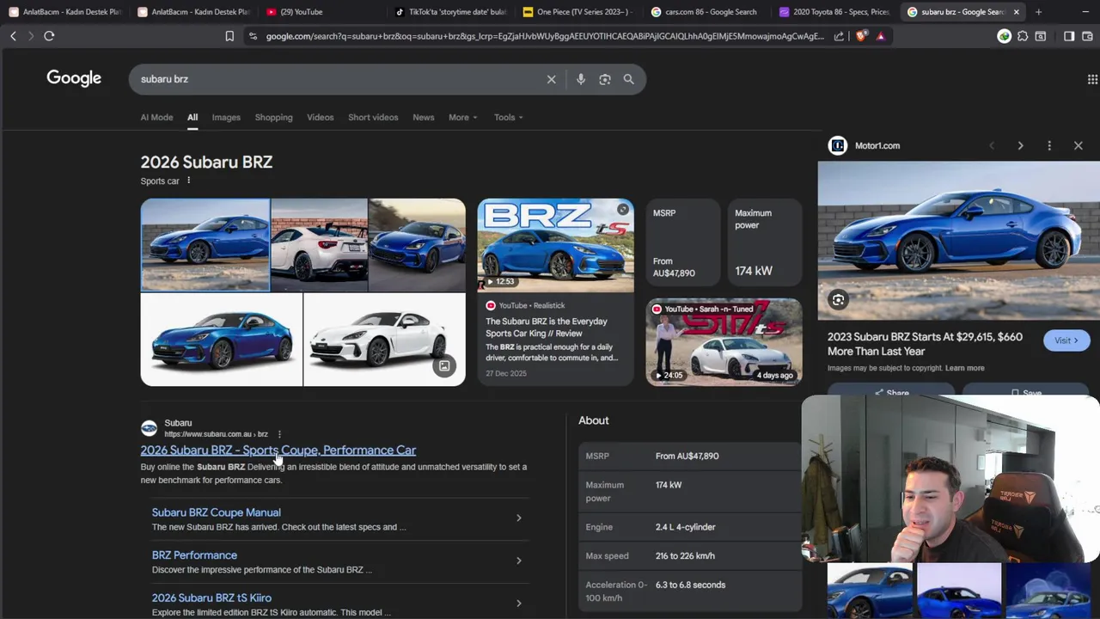Open the 2026 Subaru BRZ Sports Coupe link

[278, 450]
